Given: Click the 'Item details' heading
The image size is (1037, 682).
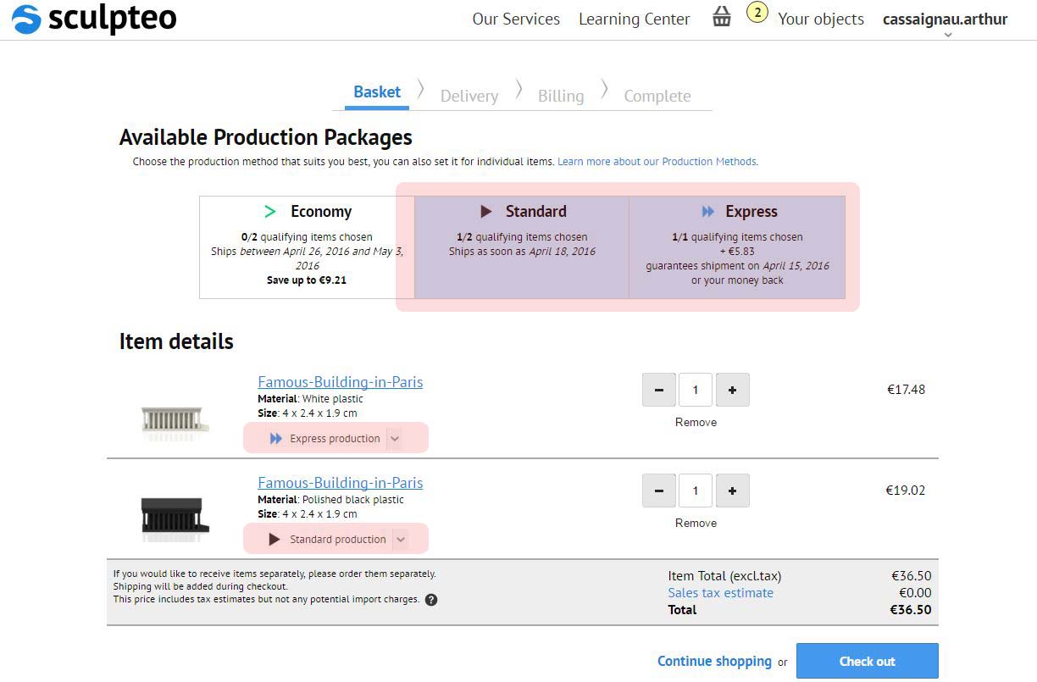Looking at the screenshot, I should [176, 341].
